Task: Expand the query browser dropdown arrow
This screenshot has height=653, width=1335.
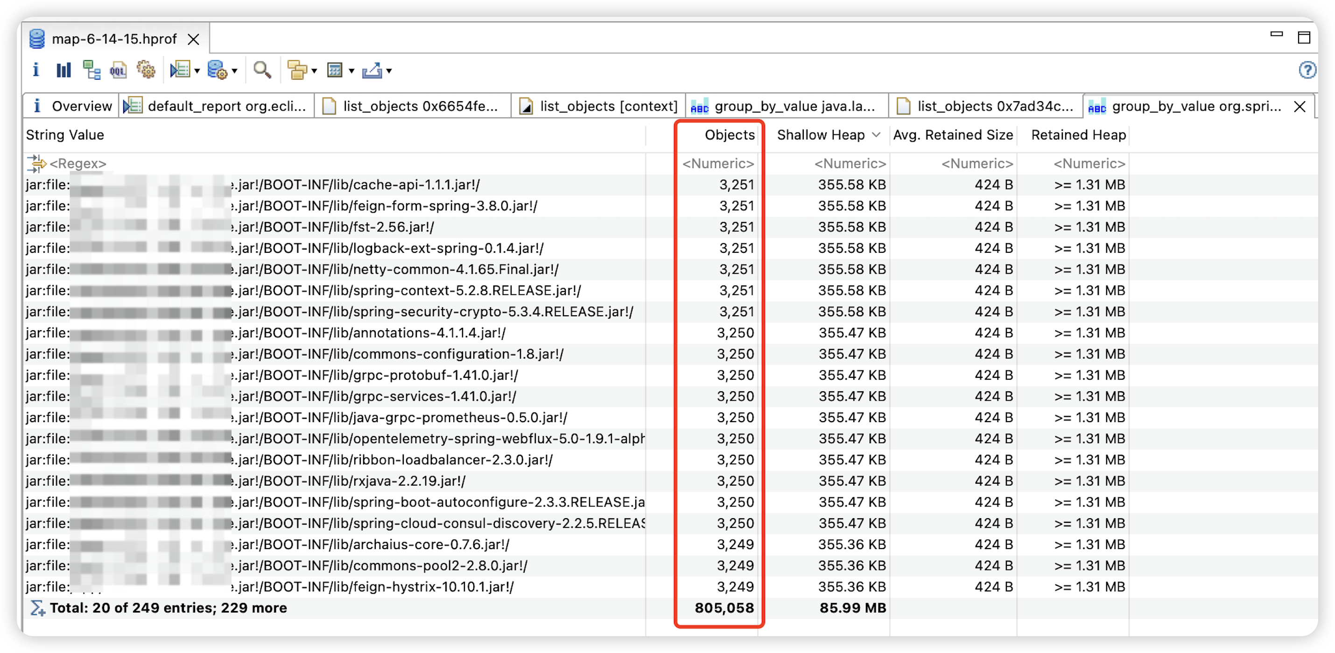Action: point(235,71)
